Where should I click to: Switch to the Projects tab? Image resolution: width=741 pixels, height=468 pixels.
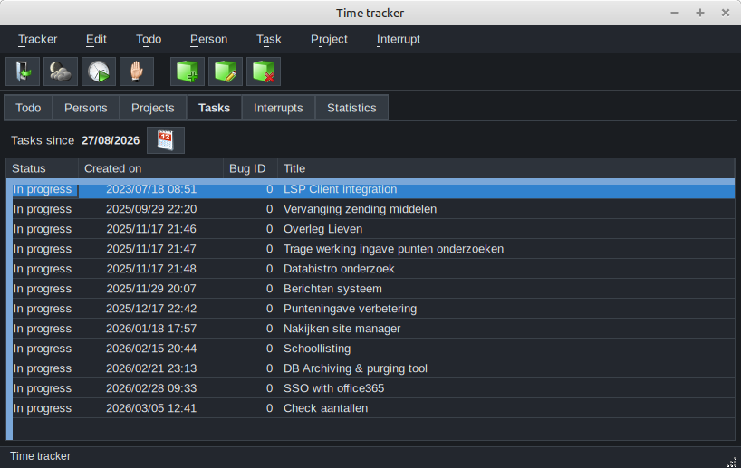point(153,108)
